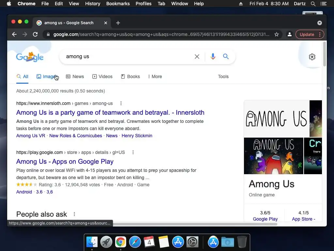The height and width of the screenshot is (251, 334).
Task: Open Notes from the Dock
Action: coord(164,242)
